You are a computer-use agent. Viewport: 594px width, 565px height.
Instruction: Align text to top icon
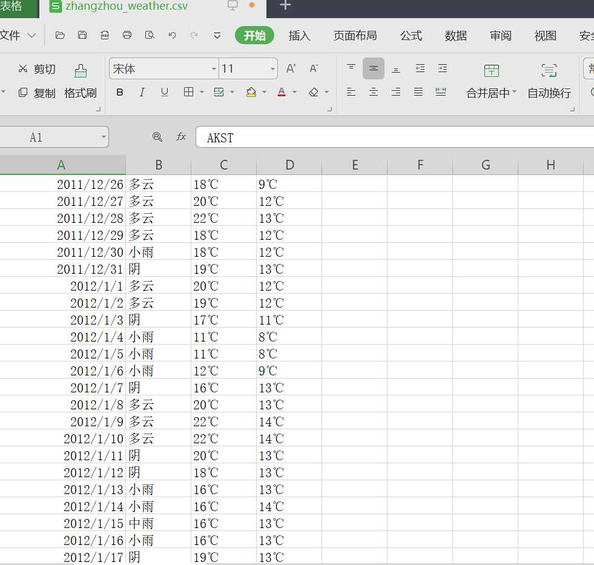point(351,68)
